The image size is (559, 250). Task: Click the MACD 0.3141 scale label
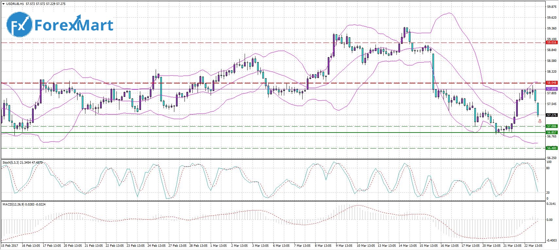pos(552,204)
